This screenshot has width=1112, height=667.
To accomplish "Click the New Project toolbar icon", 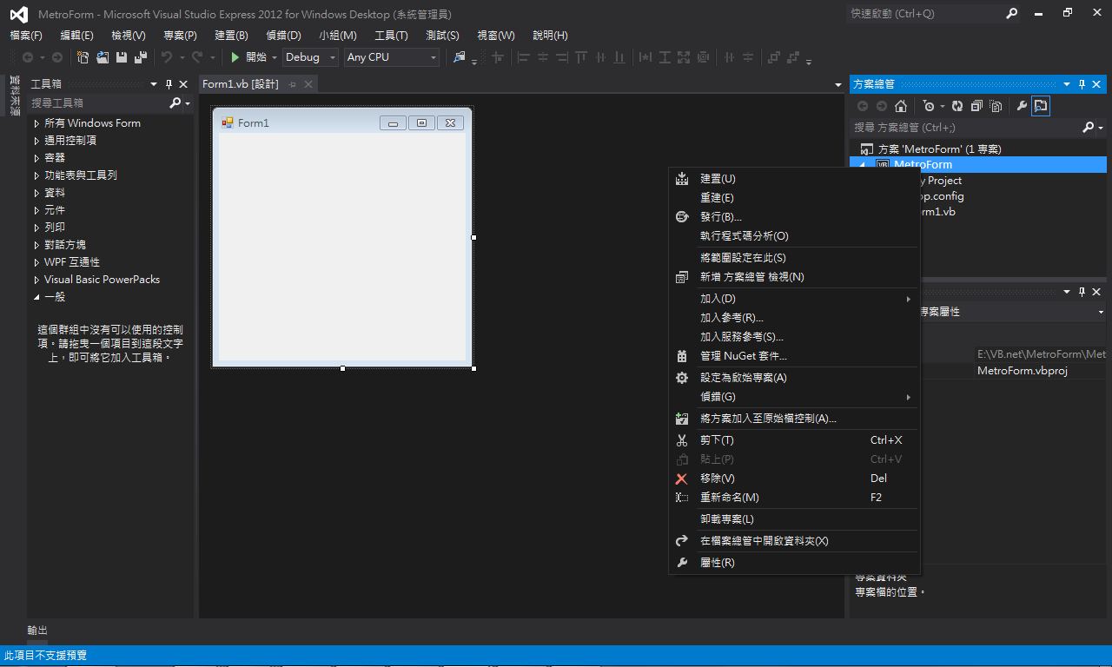I will (x=83, y=57).
